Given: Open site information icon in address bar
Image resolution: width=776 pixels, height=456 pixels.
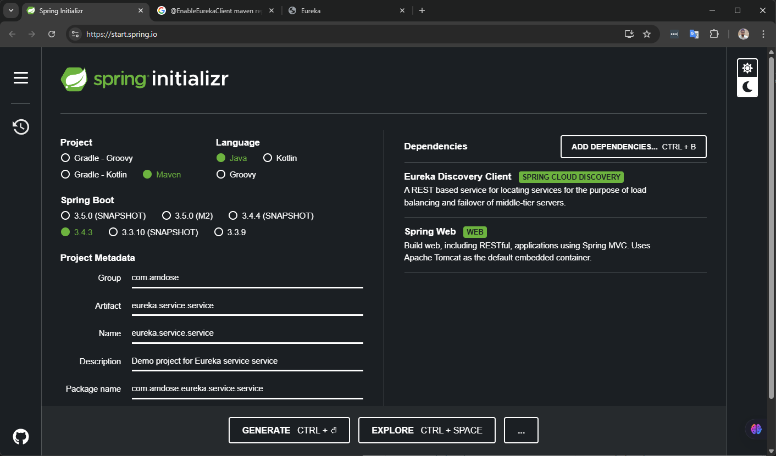Looking at the screenshot, I should 76,34.
